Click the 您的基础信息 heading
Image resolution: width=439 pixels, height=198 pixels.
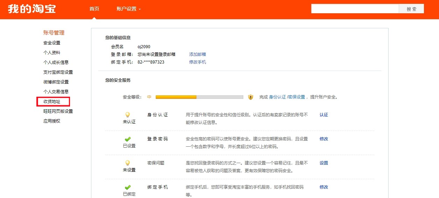(118, 38)
